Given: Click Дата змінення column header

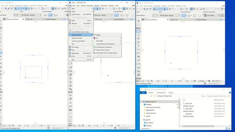Looking at the screenshot, I should coord(219,100).
